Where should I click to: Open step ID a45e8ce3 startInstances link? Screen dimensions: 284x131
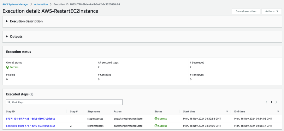31,126
